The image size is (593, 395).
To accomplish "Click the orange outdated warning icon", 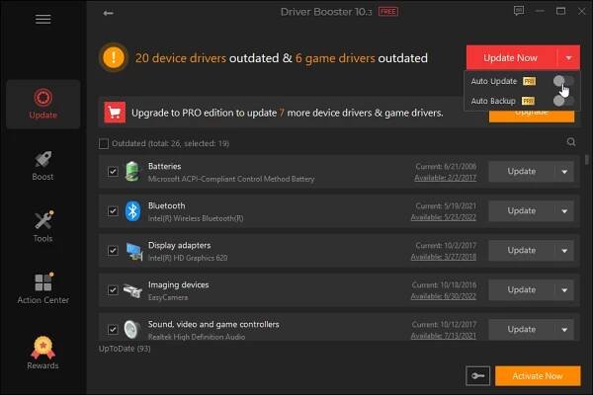I will click(114, 58).
